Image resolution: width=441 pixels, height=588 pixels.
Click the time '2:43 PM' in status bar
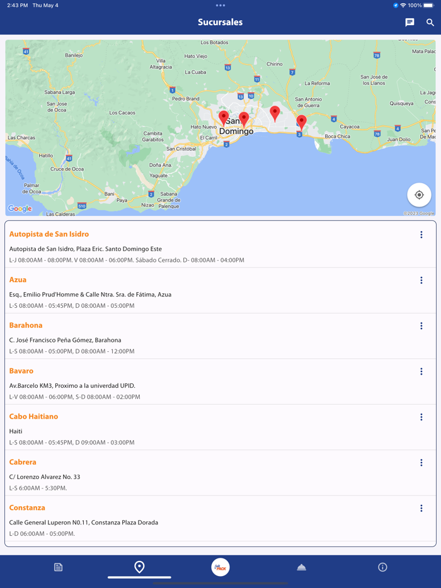[17, 5]
